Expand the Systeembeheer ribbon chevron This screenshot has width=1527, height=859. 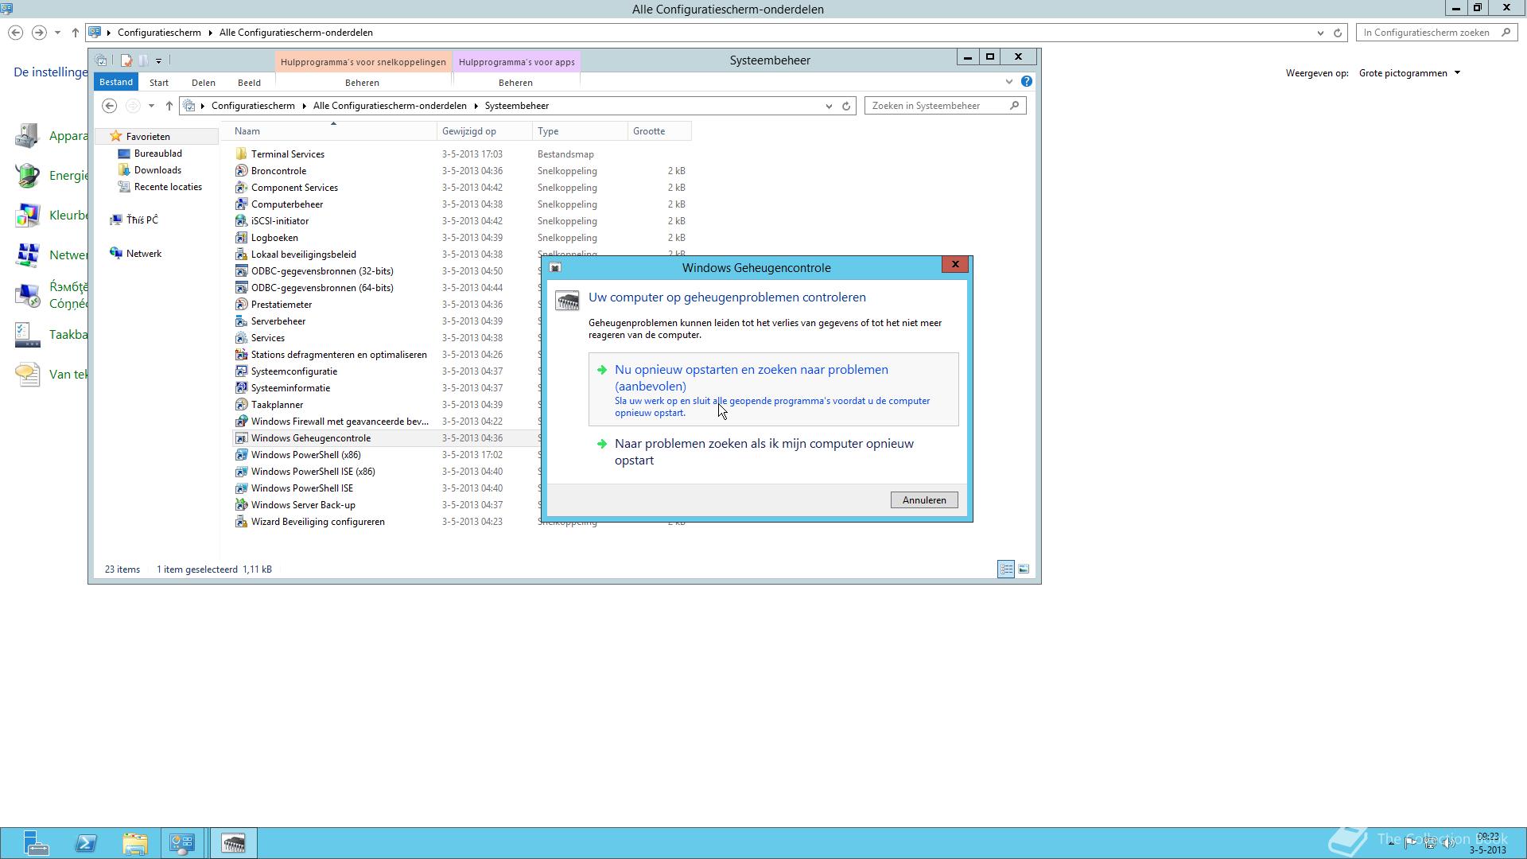1009,81
